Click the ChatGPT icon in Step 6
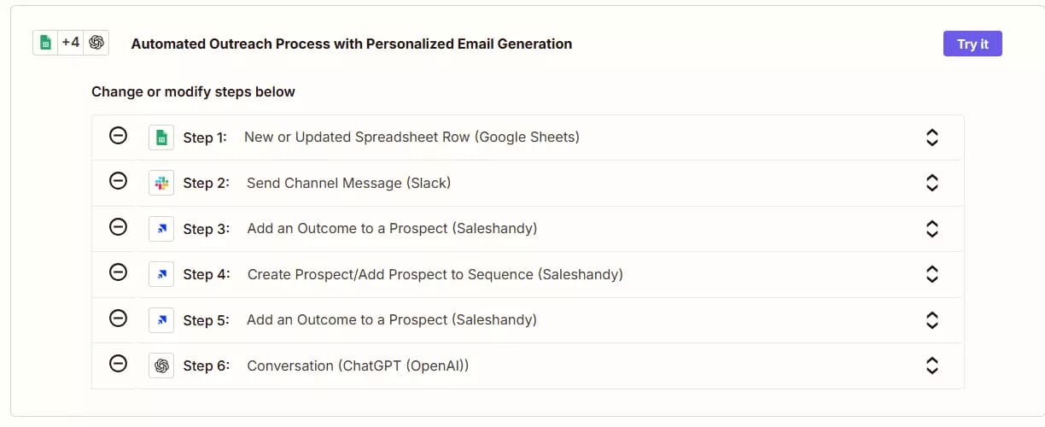Image resolution: width=1045 pixels, height=427 pixels. [161, 366]
